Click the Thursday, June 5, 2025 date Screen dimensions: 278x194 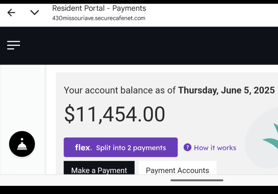(x=226, y=90)
